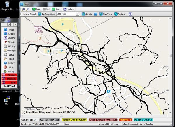Click the campsite marker on the map
Viewport: 175px width, 127px height.
click(109, 92)
